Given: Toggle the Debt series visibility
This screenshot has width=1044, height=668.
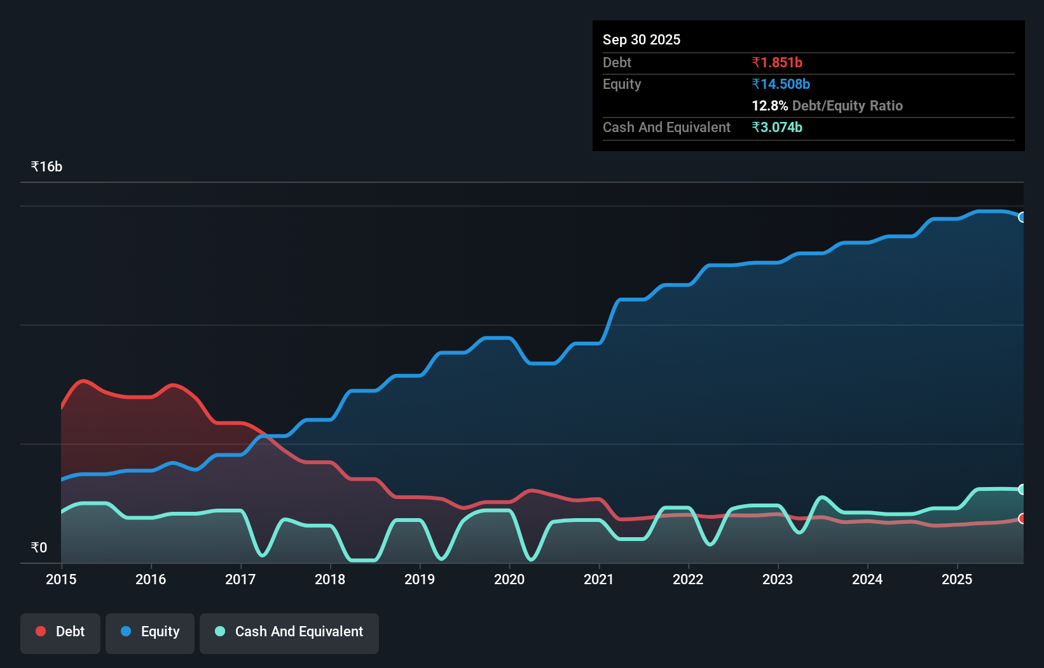Looking at the screenshot, I should pos(60,632).
